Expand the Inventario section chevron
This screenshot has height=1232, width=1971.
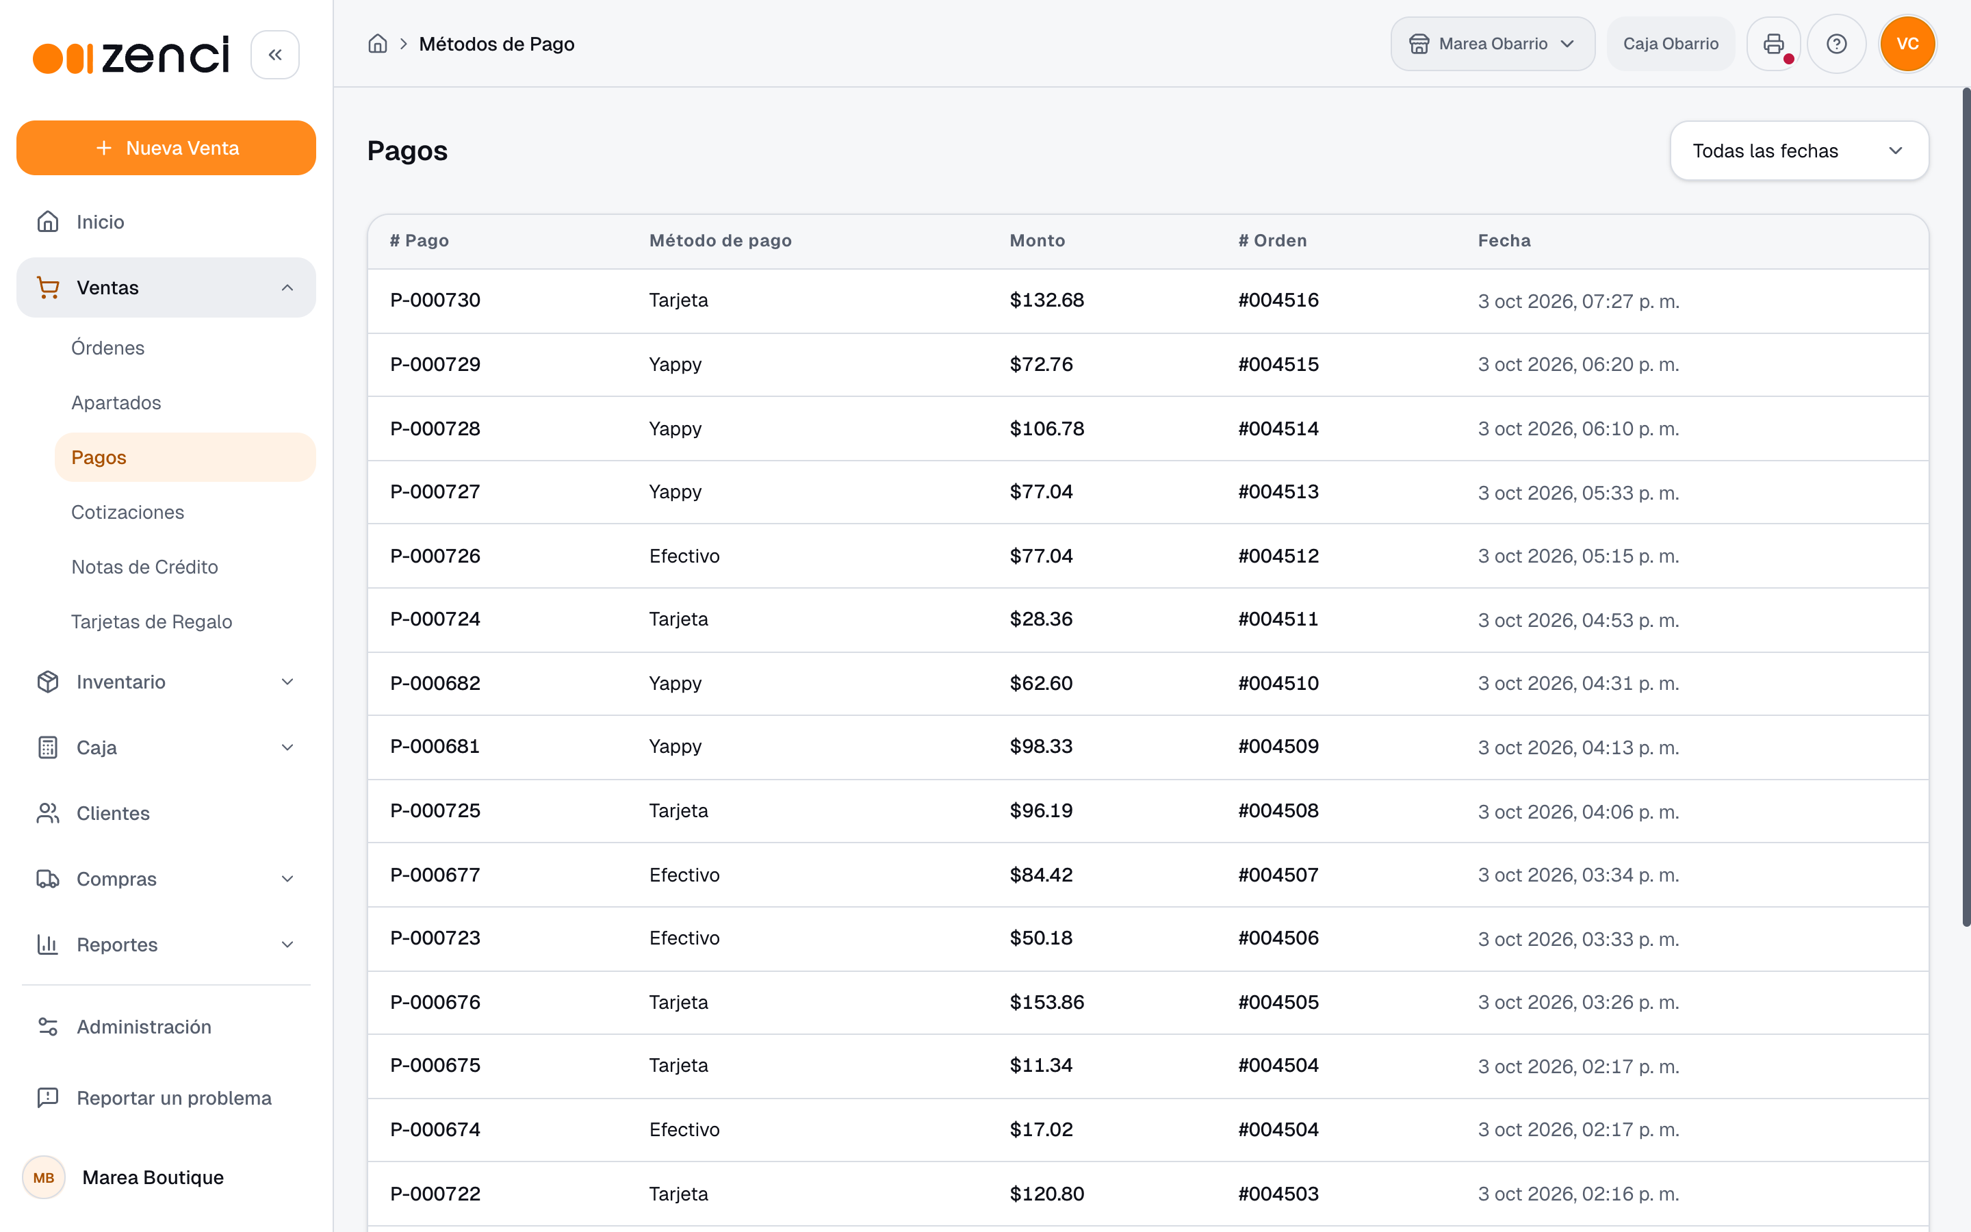pyautogui.click(x=287, y=682)
